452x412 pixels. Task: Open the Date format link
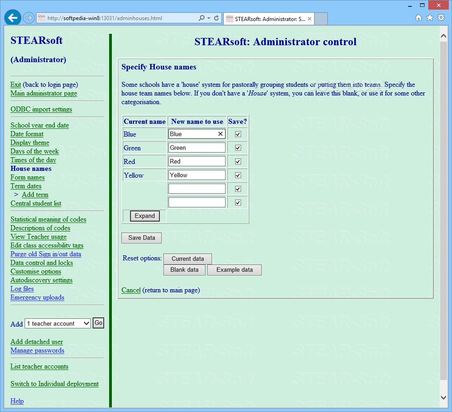tap(27, 134)
